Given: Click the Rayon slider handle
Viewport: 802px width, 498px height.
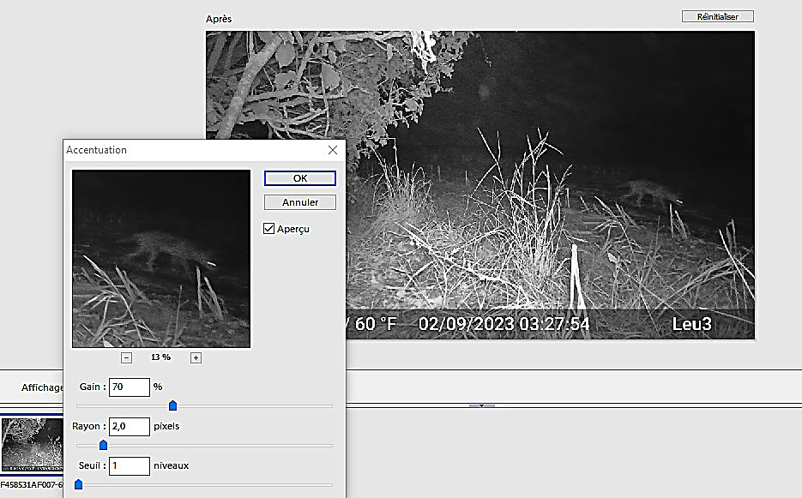Looking at the screenshot, I should tap(103, 445).
